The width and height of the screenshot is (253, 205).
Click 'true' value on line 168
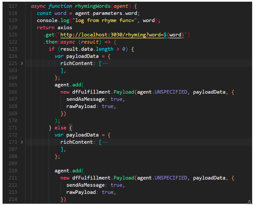tap(108, 106)
